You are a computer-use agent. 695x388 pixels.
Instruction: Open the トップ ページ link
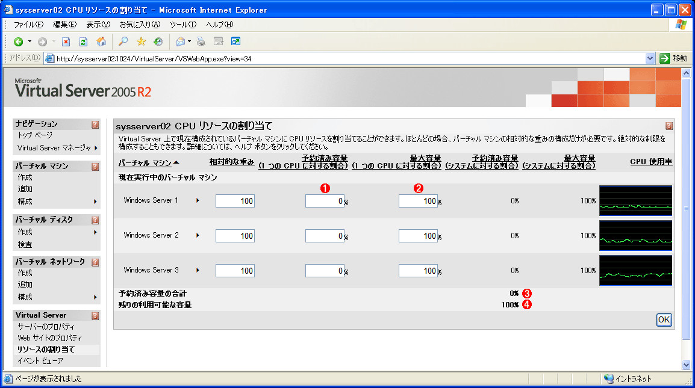click(x=35, y=135)
